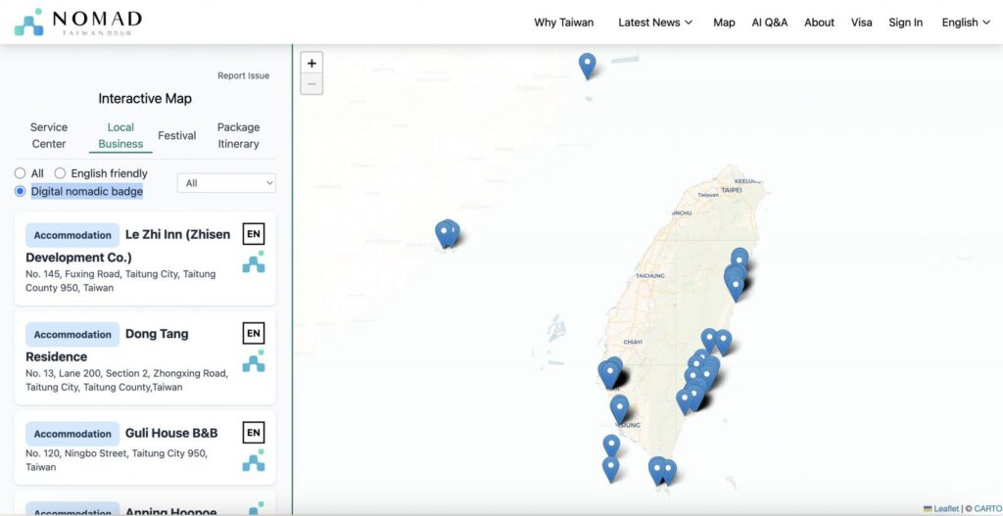
Task: Go to the About page
Action: [x=820, y=23]
